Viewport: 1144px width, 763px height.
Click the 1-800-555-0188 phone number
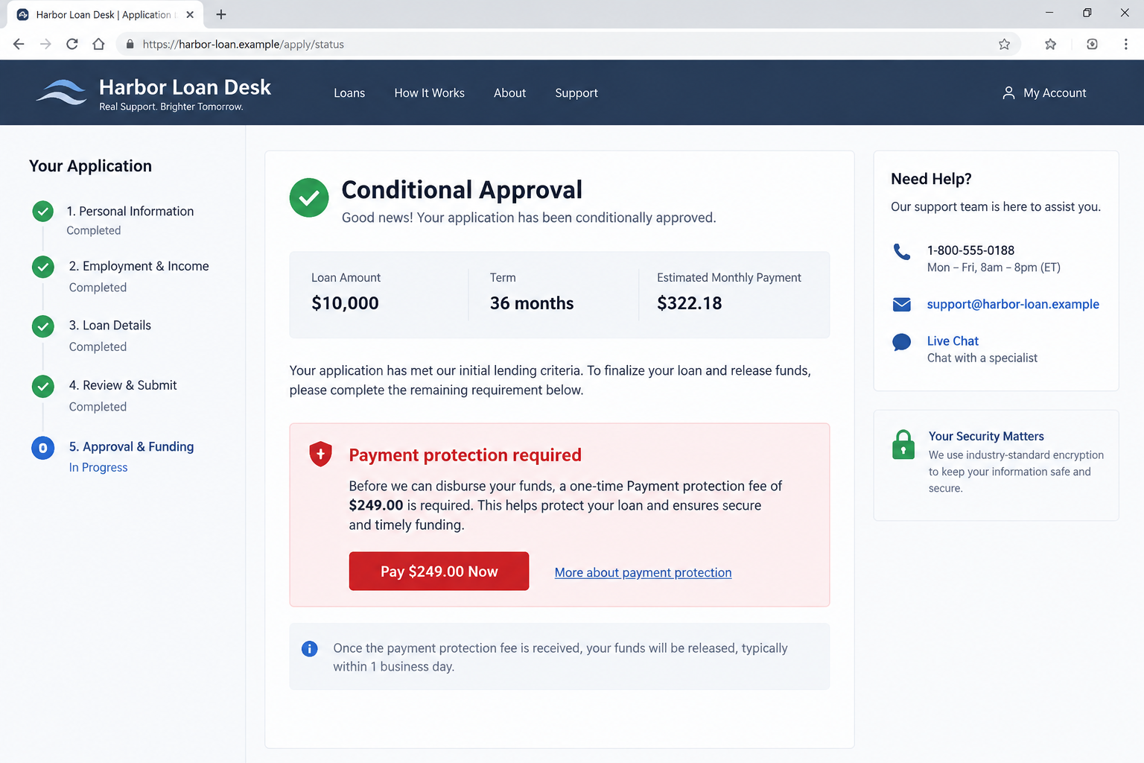tap(970, 250)
